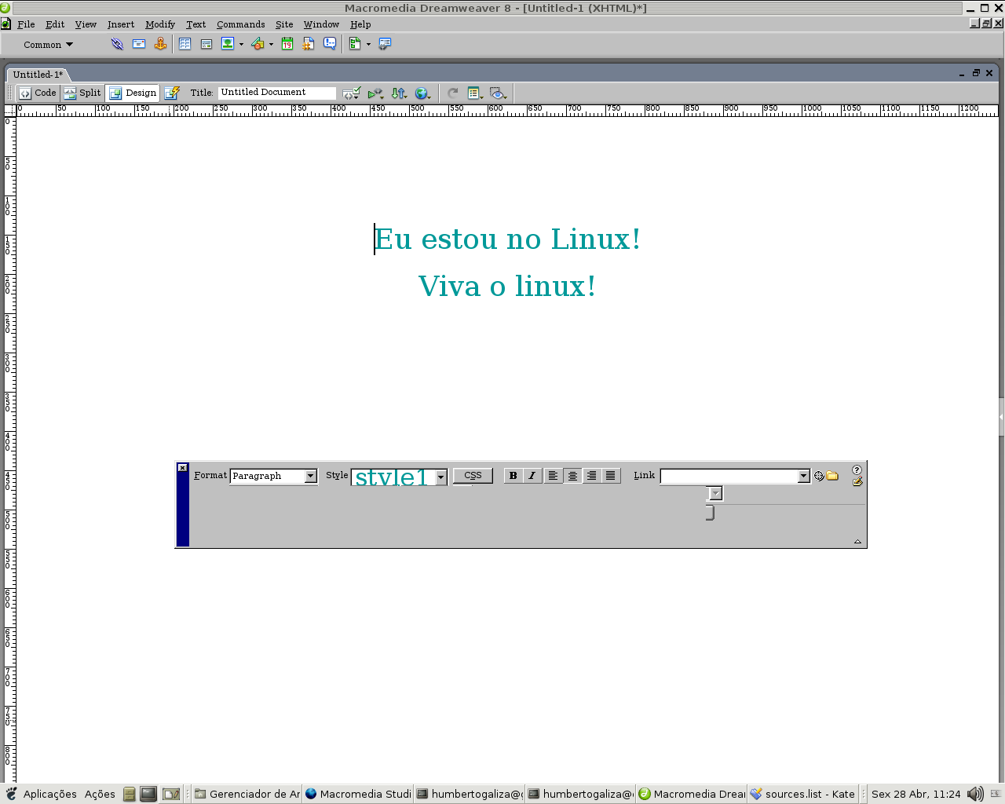Click Preview in Browser globe icon
This screenshot has width=1005, height=804.
[422, 93]
